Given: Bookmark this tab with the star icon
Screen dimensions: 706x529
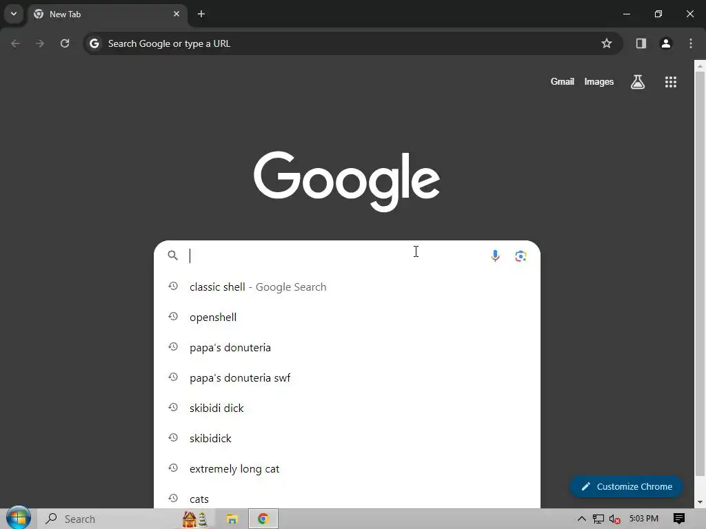Looking at the screenshot, I should [607, 43].
